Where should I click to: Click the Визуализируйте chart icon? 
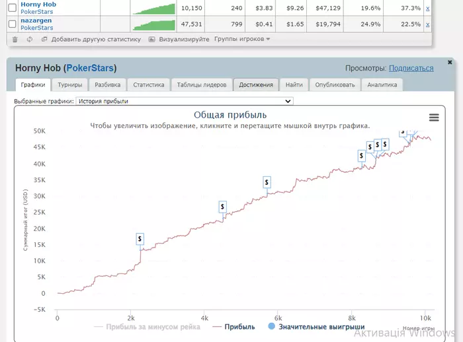click(151, 39)
